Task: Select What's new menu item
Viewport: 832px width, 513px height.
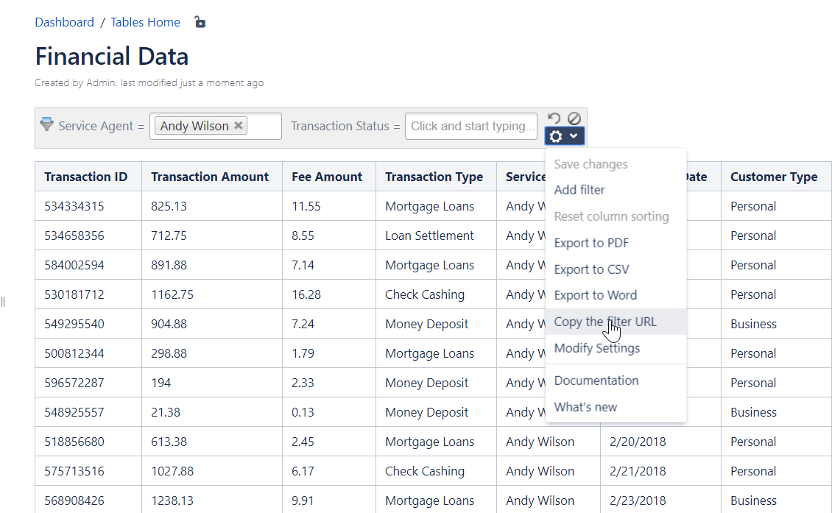Action: pyautogui.click(x=585, y=407)
